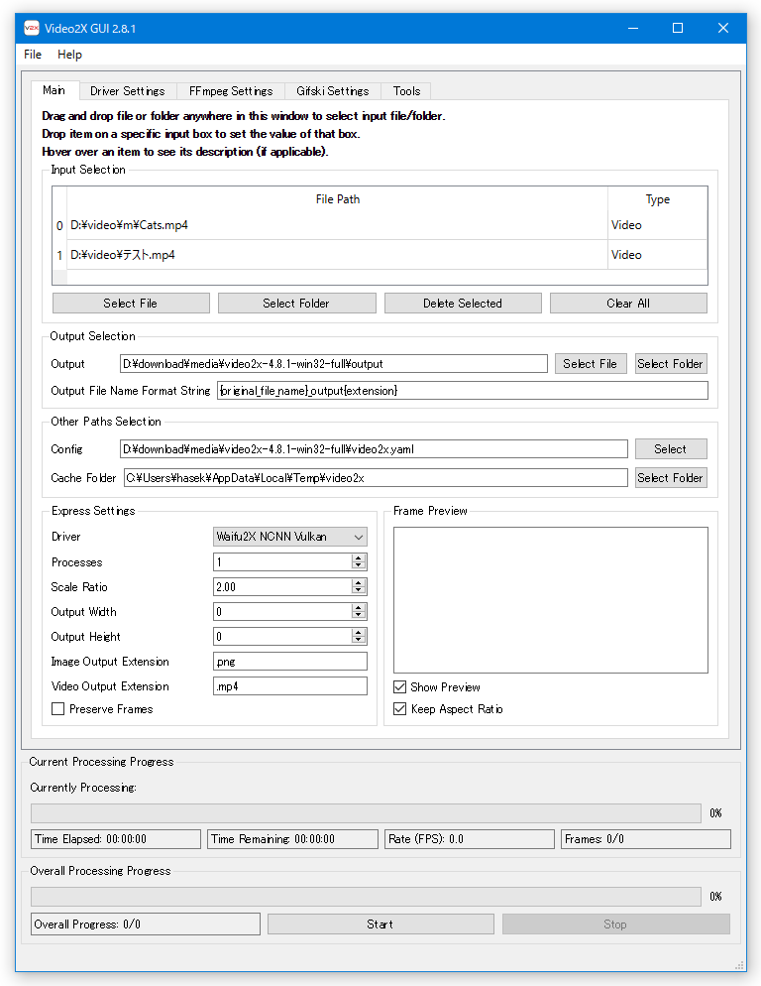Viewport: 761px width, 986px height.
Task: Click the Image Output Extension field
Action: pos(289,662)
